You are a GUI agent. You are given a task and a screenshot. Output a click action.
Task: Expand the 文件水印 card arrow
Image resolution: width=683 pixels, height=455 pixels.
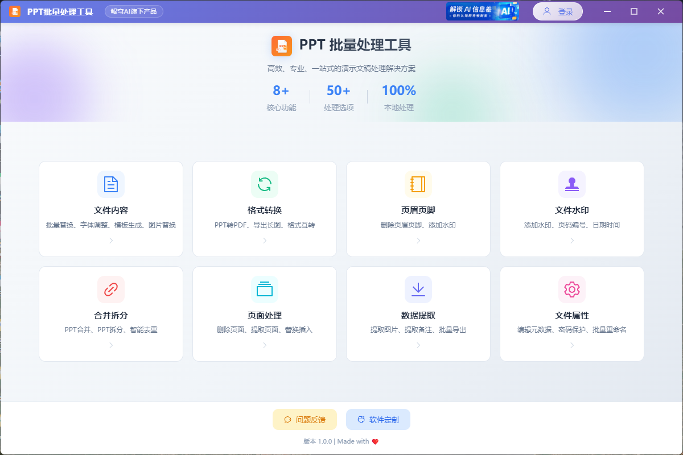click(571, 241)
